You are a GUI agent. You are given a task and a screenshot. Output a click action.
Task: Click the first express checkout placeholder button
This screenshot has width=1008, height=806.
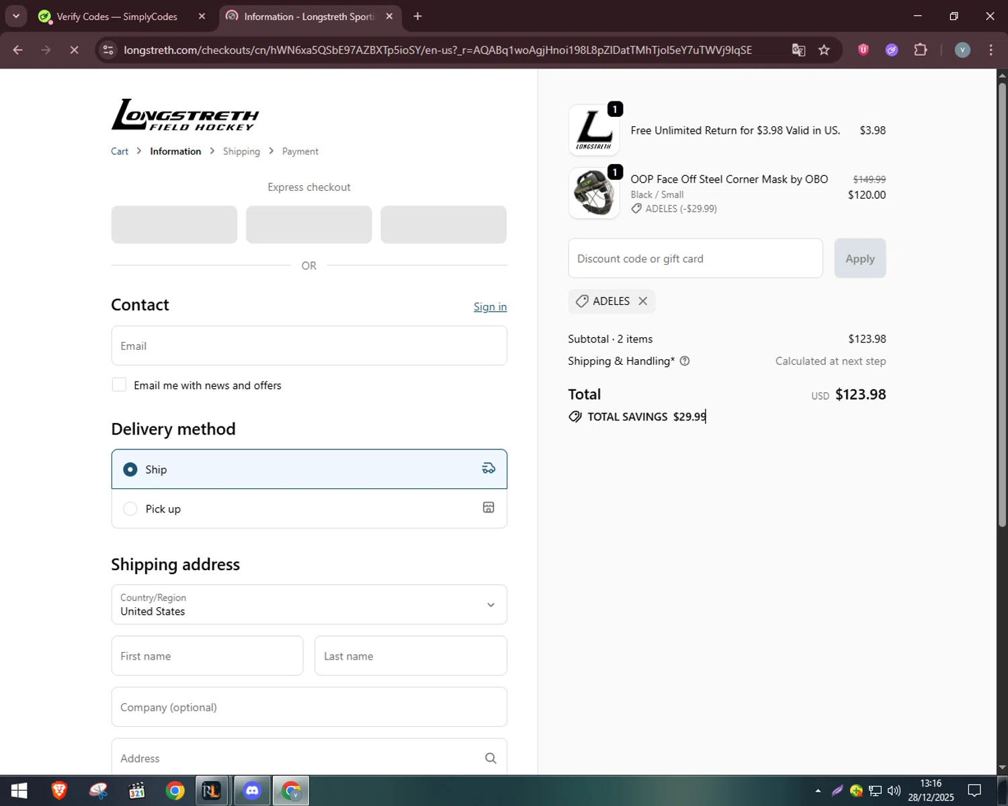(x=174, y=224)
